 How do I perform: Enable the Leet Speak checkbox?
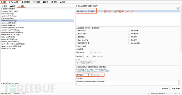click(77, 40)
